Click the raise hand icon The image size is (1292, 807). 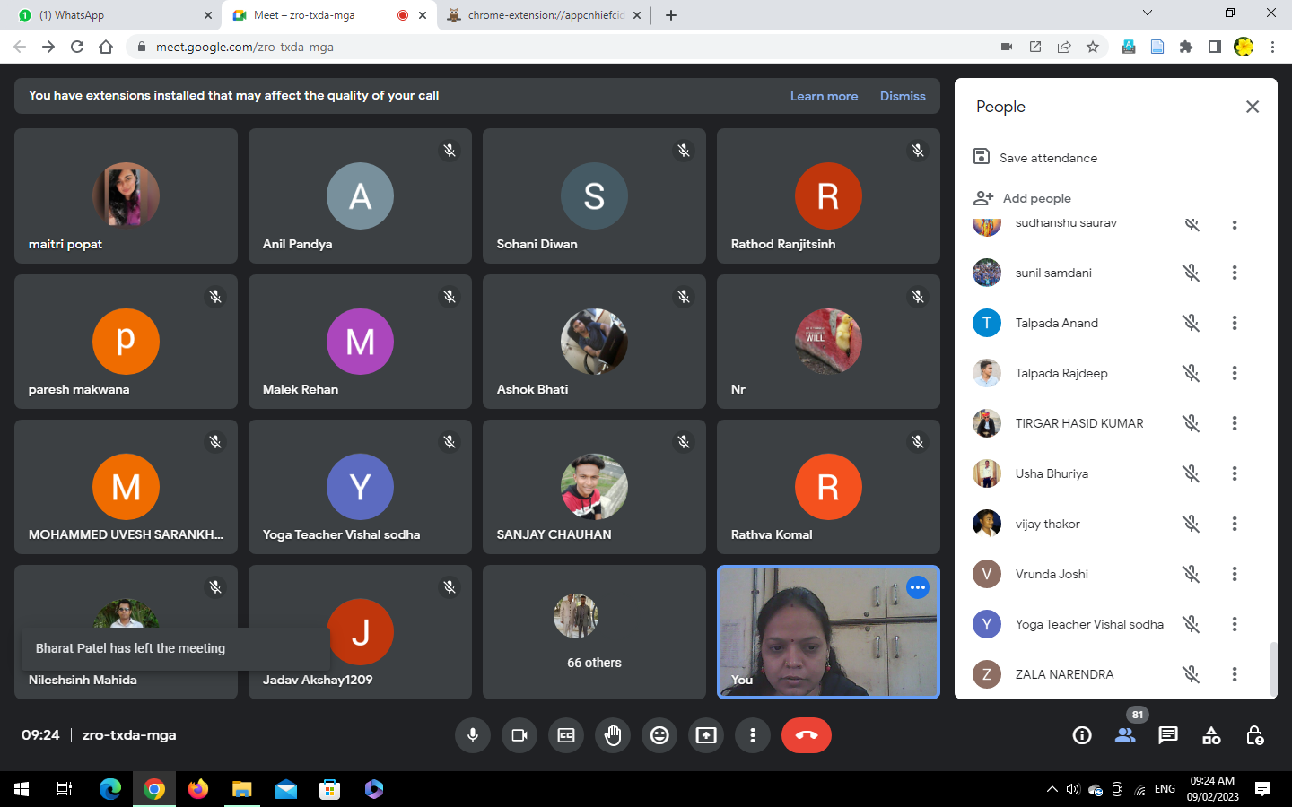tap(613, 735)
